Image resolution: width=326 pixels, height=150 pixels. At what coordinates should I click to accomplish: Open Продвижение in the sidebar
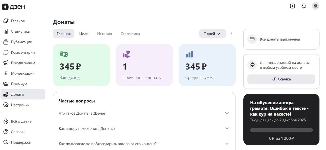tap(23, 63)
